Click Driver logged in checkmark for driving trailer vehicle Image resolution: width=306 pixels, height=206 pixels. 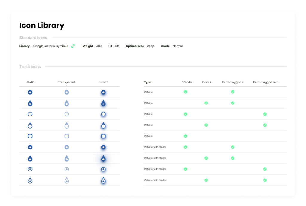pos(232,158)
